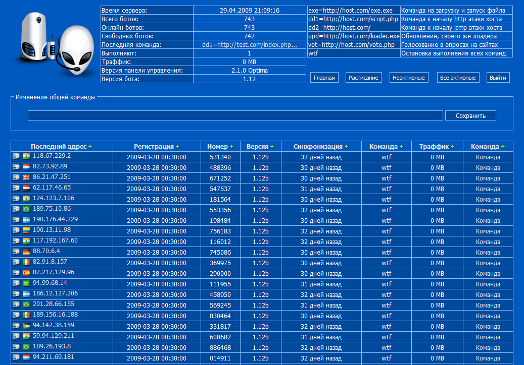Sort by Последний адрес column header
This screenshot has height=365, width=524.
point(59,146)
